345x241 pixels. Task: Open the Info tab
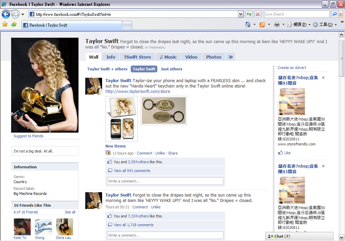pos(111,57)
